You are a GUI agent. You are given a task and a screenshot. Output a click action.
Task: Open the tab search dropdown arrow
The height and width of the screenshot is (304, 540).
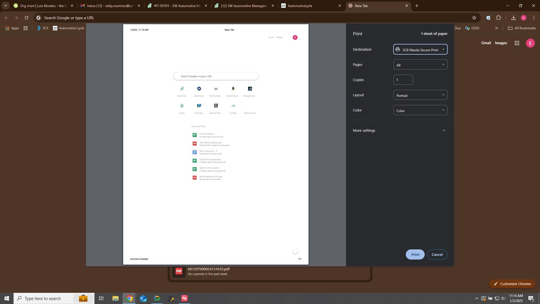(x=5, y=6)
